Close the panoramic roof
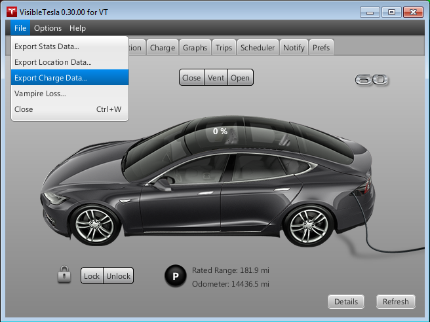Viewport: 430px width, 322px height. tap(191, 77)
